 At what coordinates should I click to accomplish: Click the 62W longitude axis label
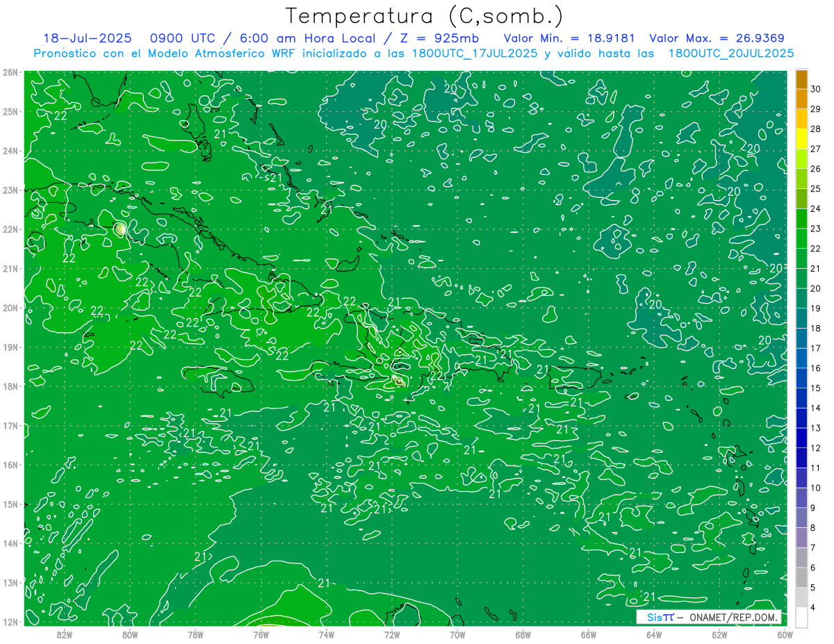[x=719, y=634]
